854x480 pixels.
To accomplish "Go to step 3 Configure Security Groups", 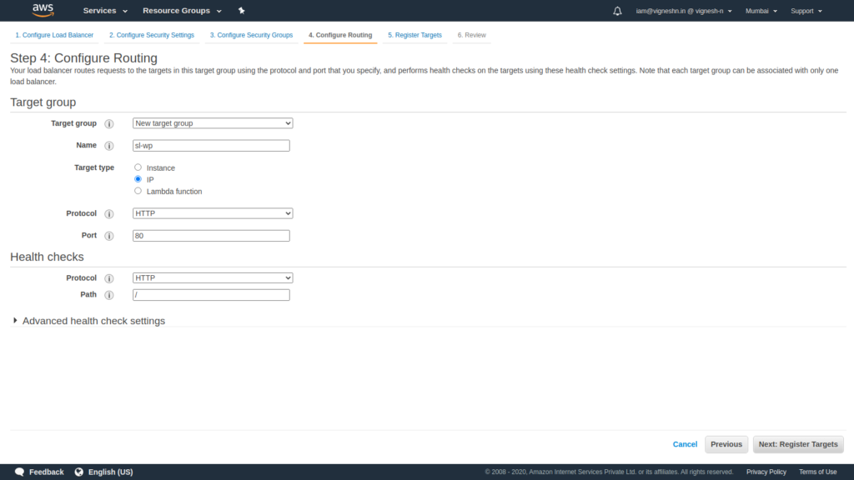I will point(251,35).
